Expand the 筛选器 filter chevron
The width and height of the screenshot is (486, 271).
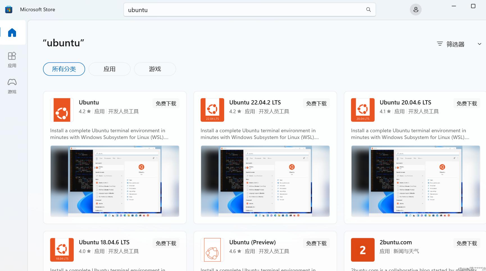[x=479, y=44]
